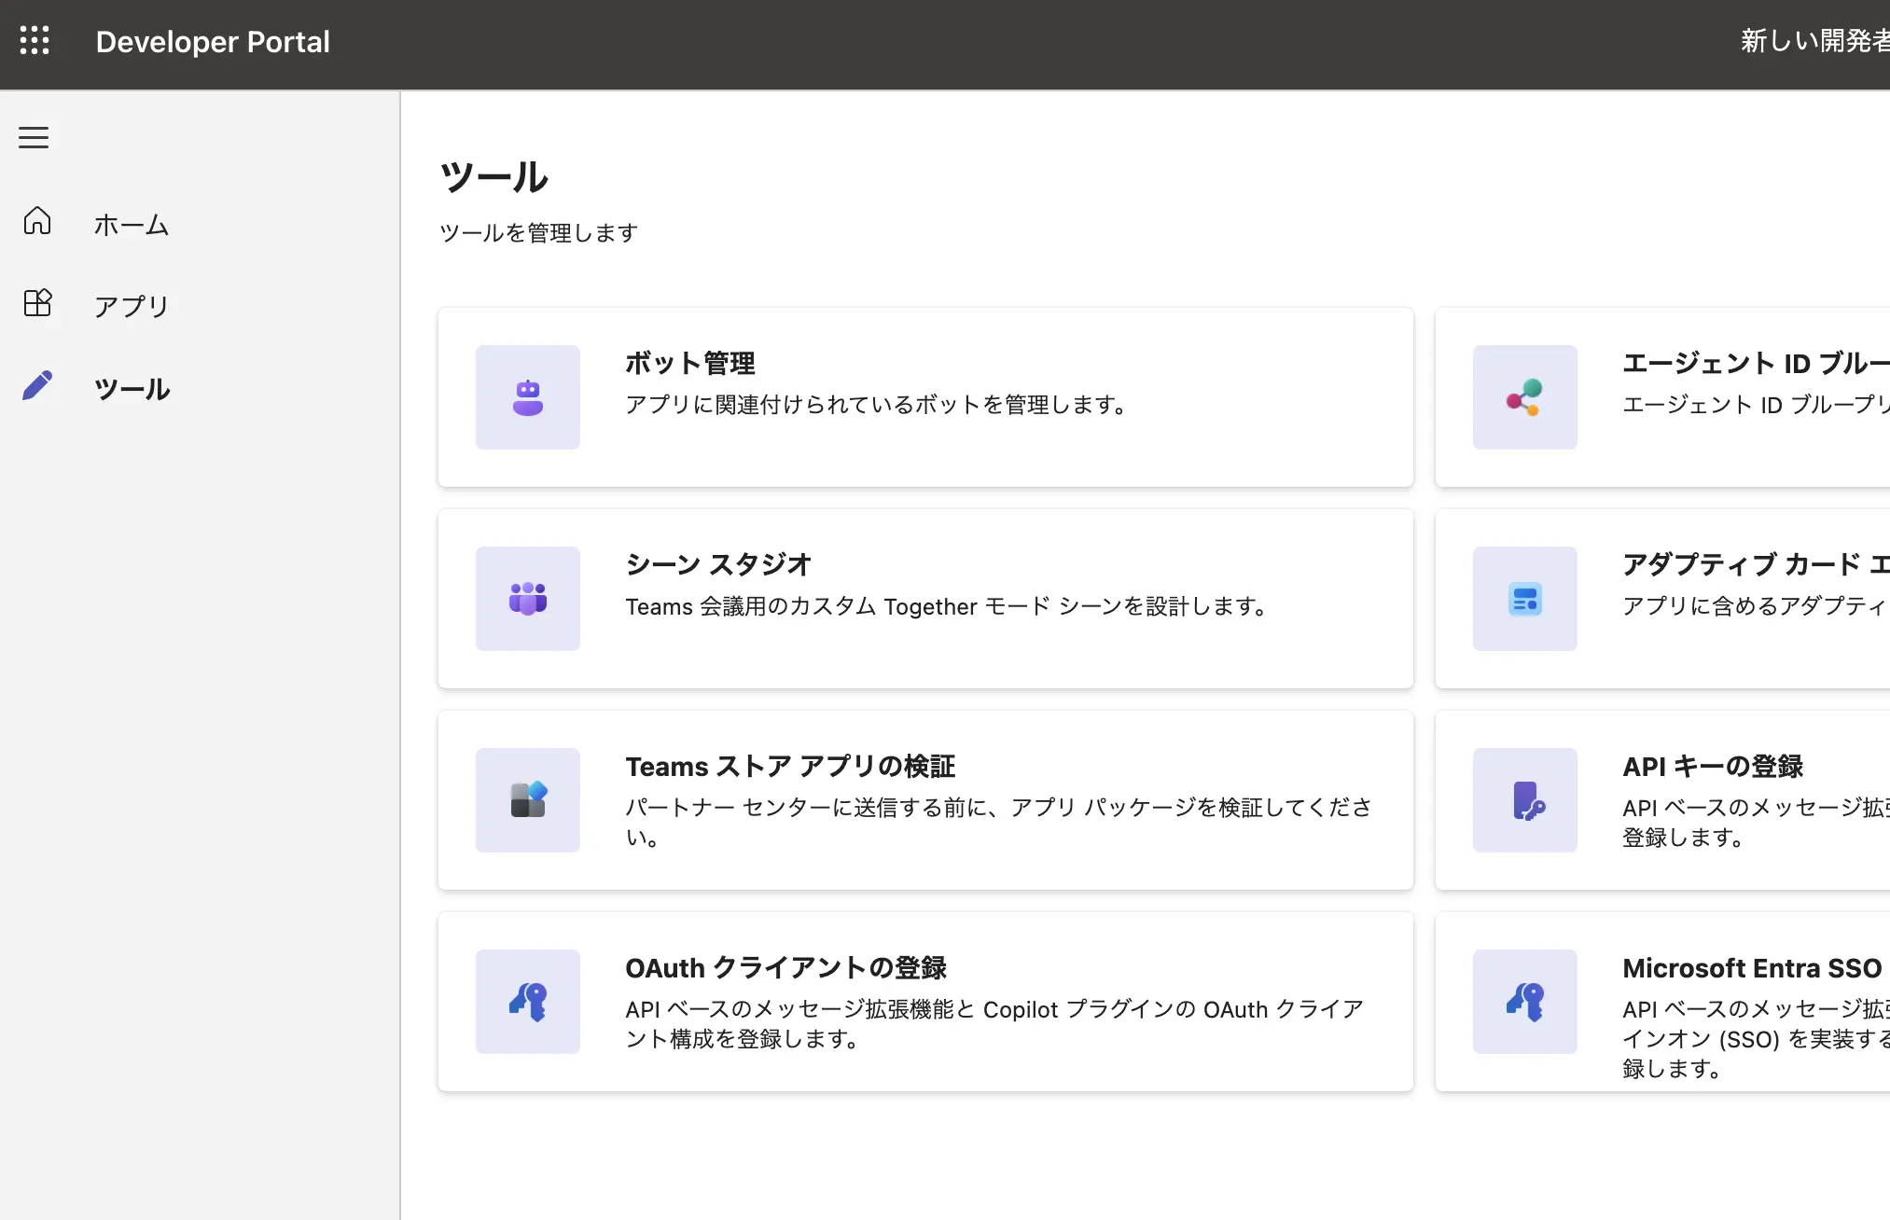The height and width of the screenshot is (1220, 1890).
Task: Click text アプリに関連付けられているボットを管理します。
Action: pyautogui.click(x=876, y=405)
